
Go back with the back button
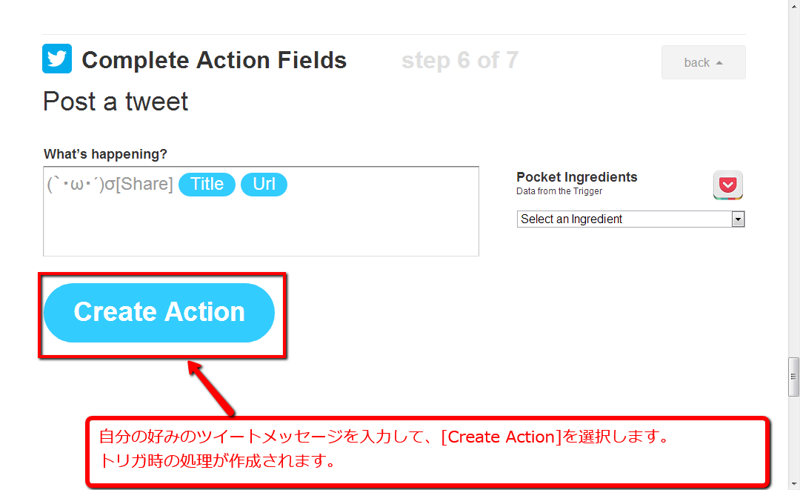tap(702, 63)
